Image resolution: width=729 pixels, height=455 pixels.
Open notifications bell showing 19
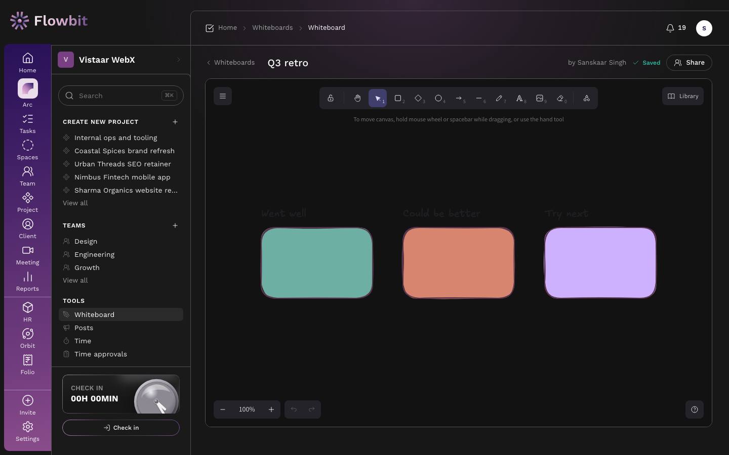676,28
